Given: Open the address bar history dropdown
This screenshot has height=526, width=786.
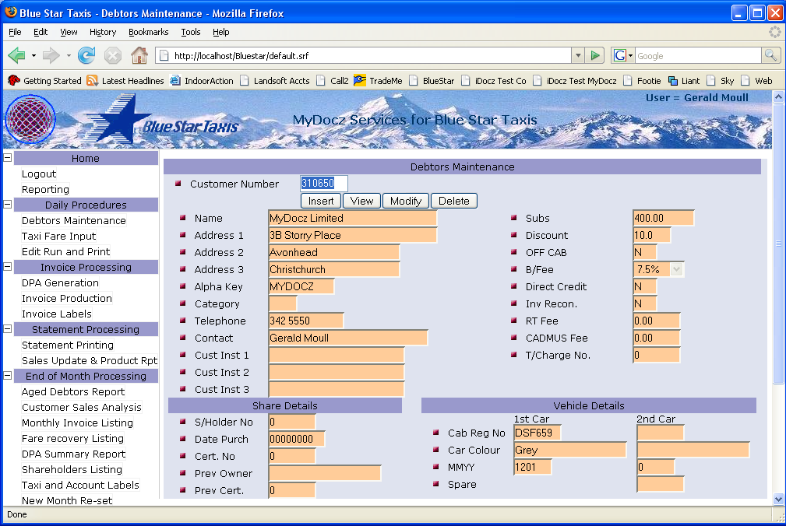Looking at the screenshot, I should pos(578,55).
